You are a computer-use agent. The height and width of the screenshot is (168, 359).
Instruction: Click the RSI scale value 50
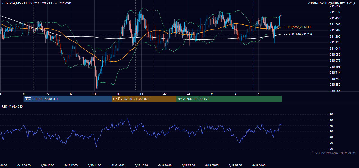tap(331, 131)
